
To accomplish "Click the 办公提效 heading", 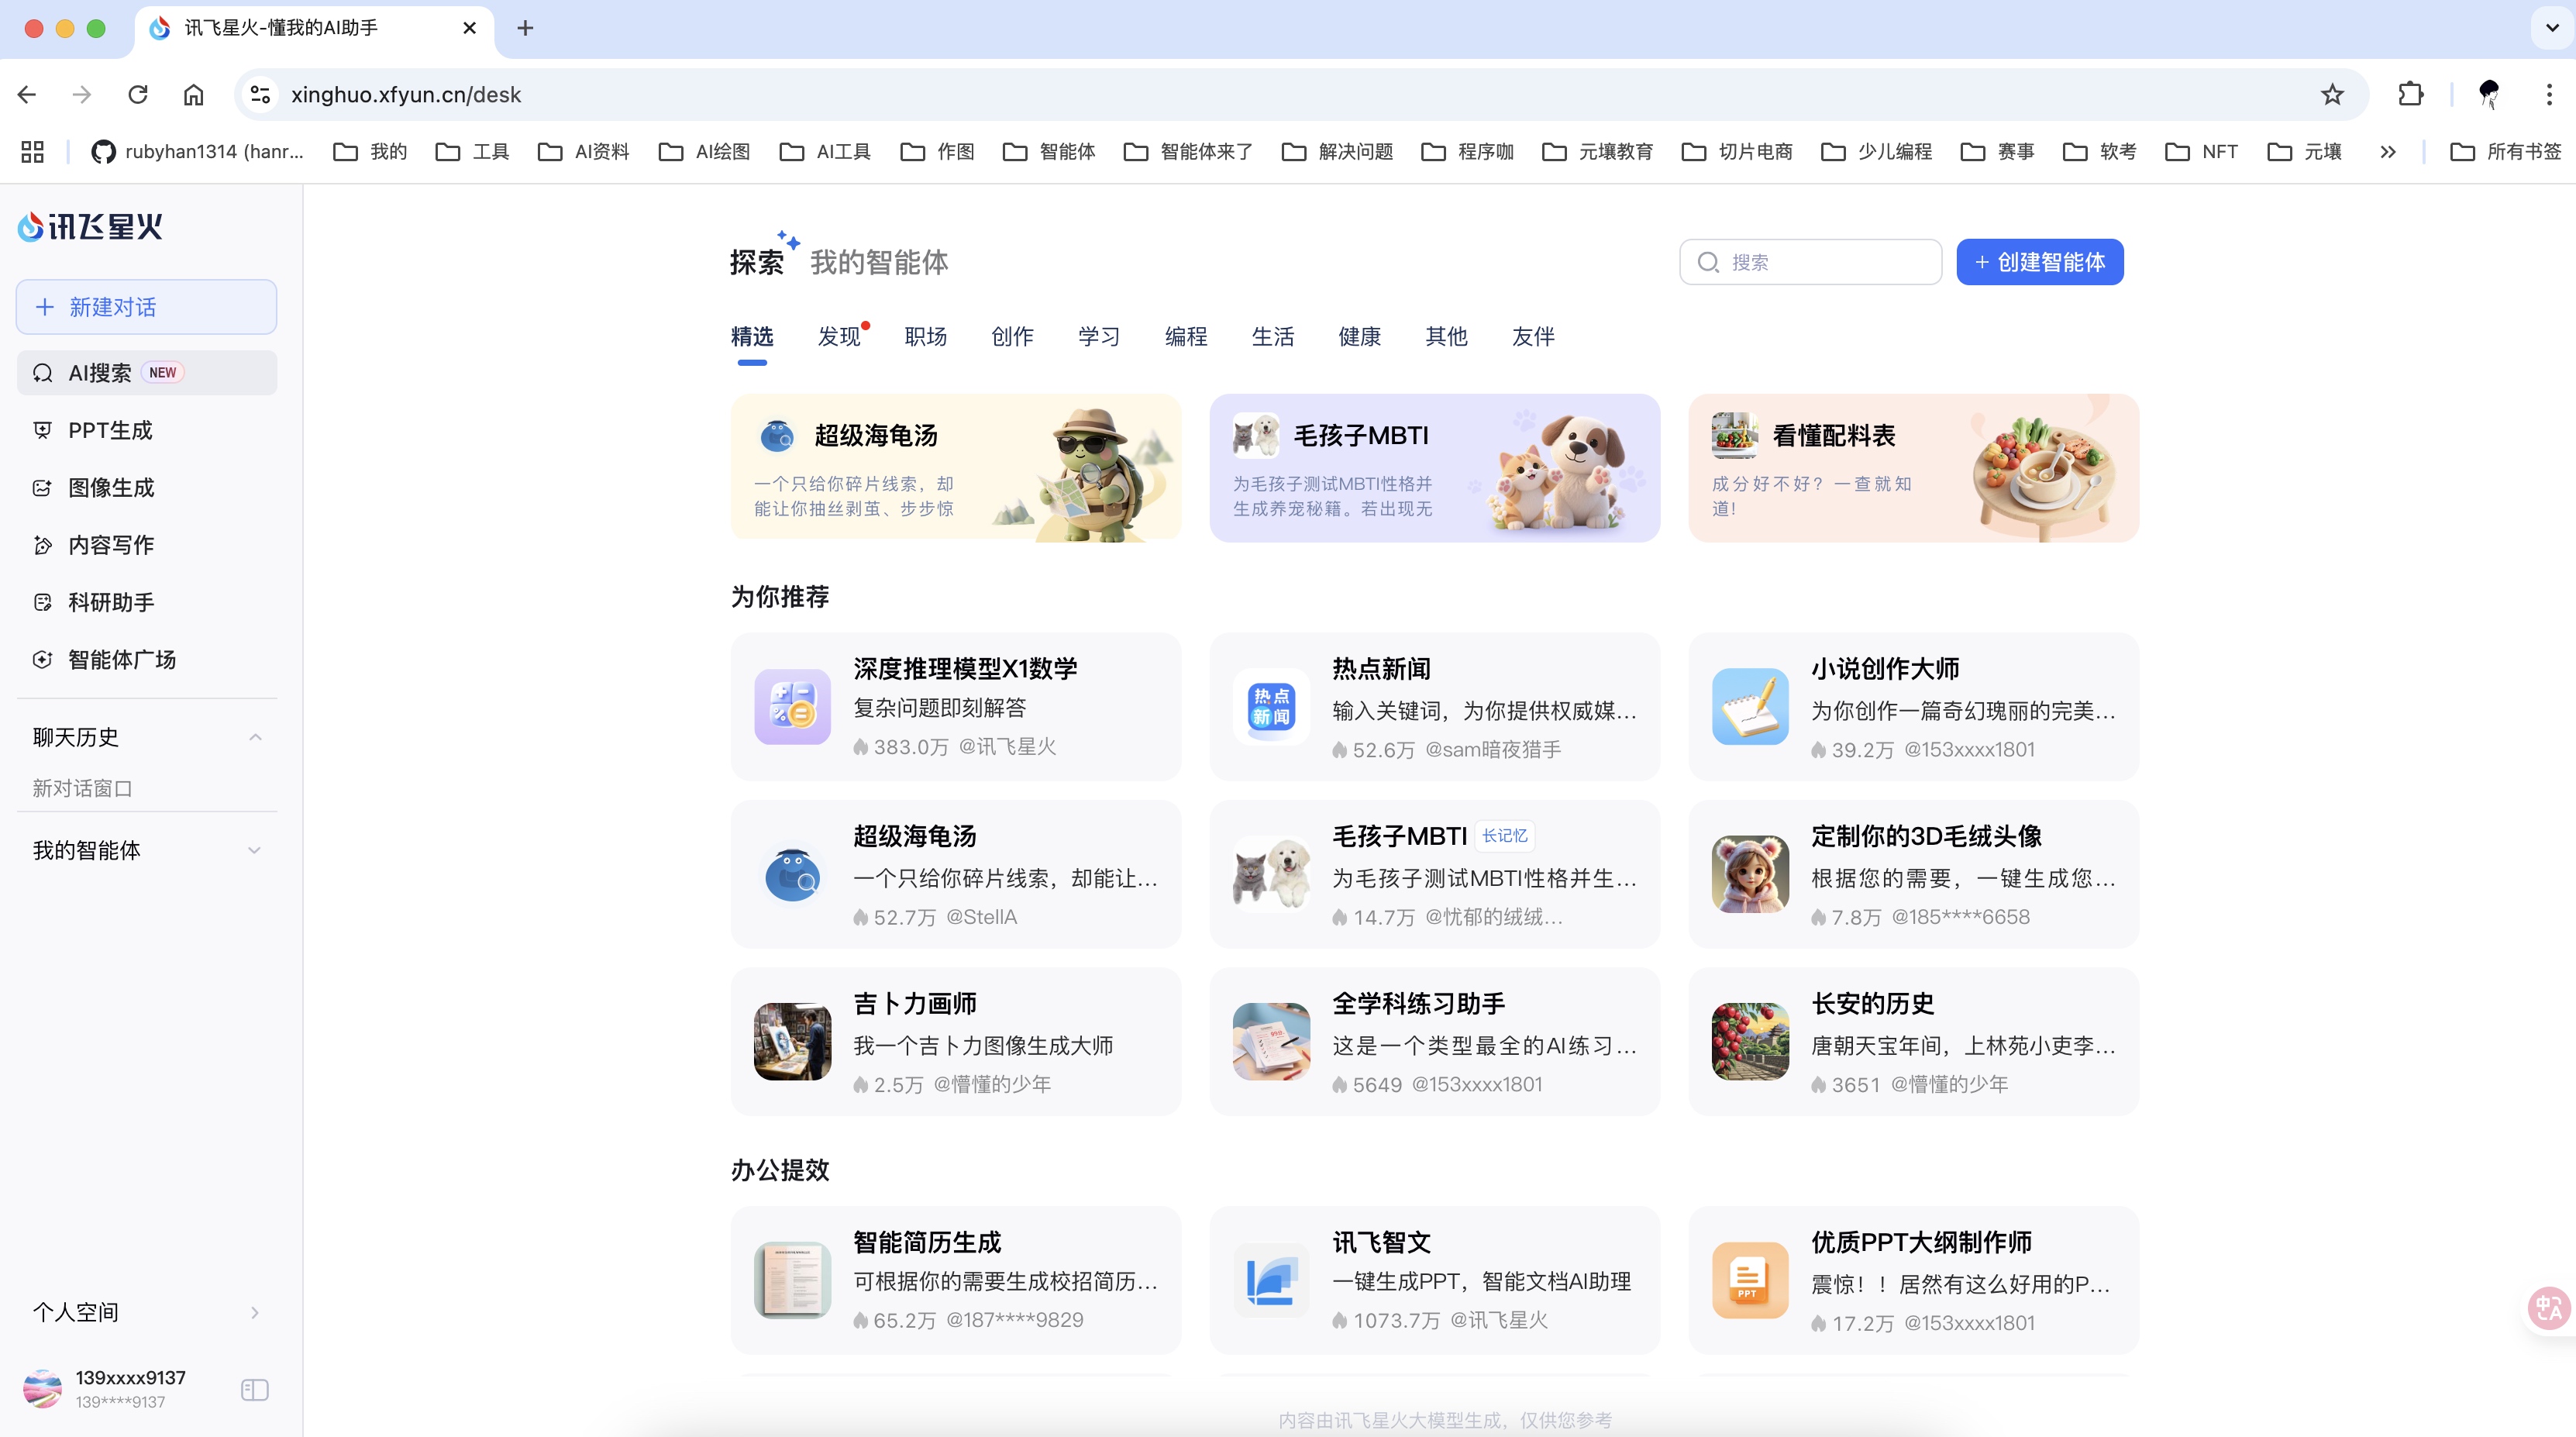I will pyautogui.click(x=780, y=1170).
